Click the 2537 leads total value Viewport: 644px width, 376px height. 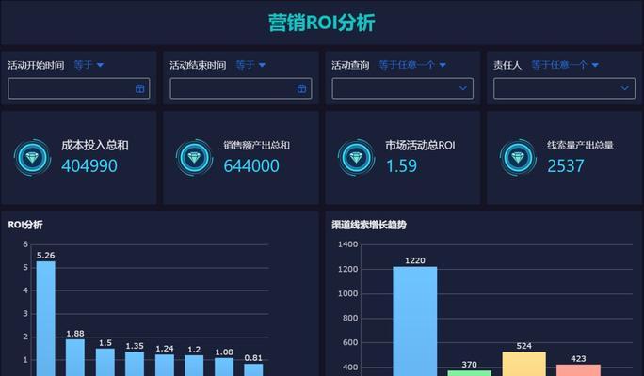(566, 166)
